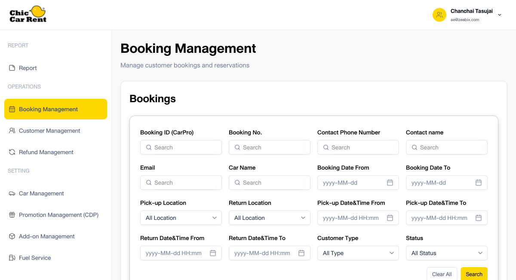Click the magnifier icon in Contact Phone Number field
Image resolution: width=516 pixels, height=280 pixels.
pos(326,147)
